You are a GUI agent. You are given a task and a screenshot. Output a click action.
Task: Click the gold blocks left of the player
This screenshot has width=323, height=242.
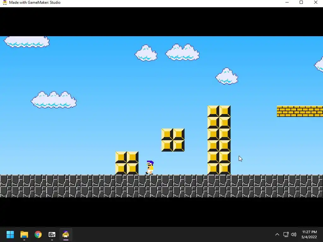pyautogui.click(x=127, y=163)
